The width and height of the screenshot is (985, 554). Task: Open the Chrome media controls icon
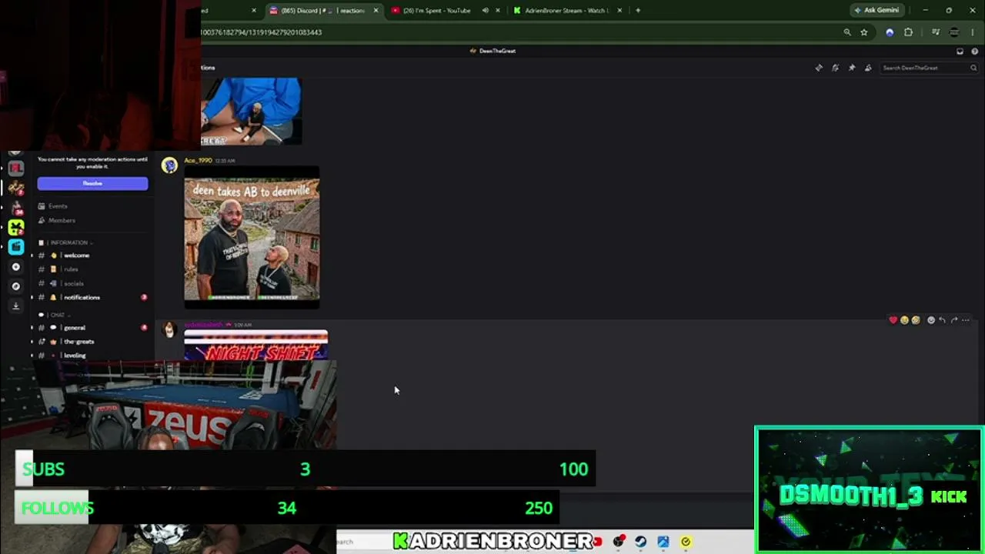tap(935, 32)
